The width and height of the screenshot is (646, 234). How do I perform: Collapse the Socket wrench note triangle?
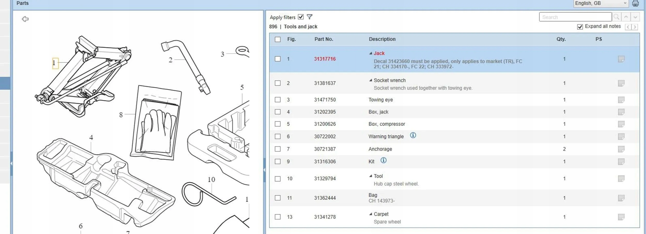point(371,80)
